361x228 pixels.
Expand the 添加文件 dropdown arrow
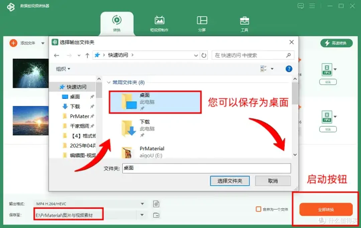coord(43,43)
